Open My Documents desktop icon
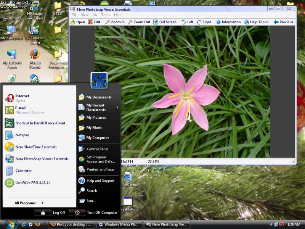Viewport: 305px width, 229px height. click(x=11, y=12)
